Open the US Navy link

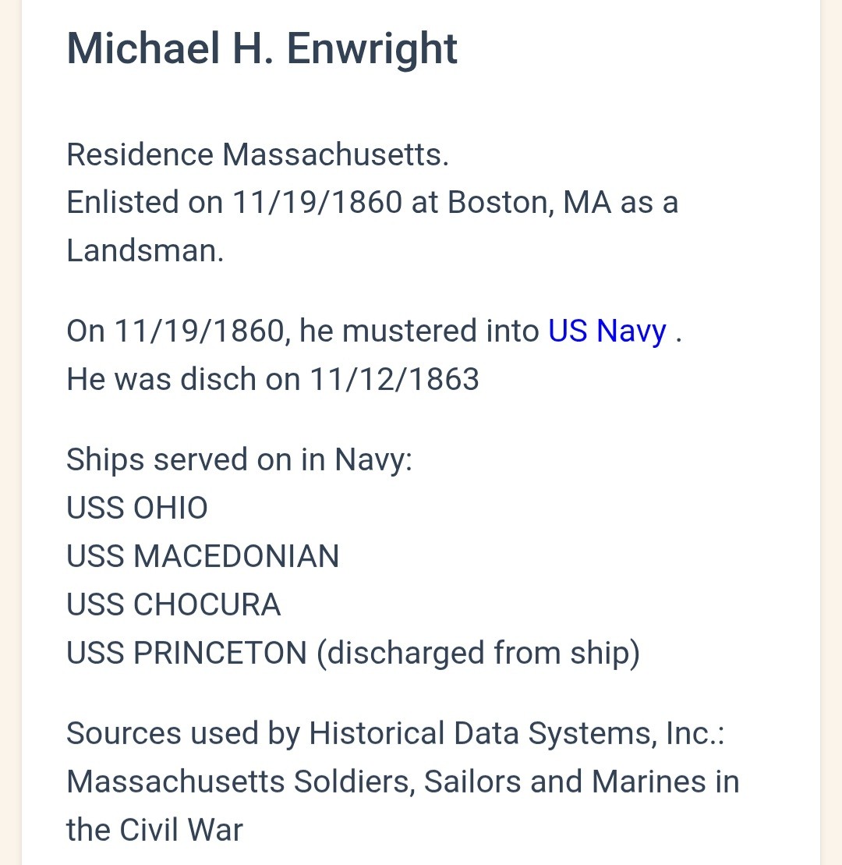[x=607, y=331]
